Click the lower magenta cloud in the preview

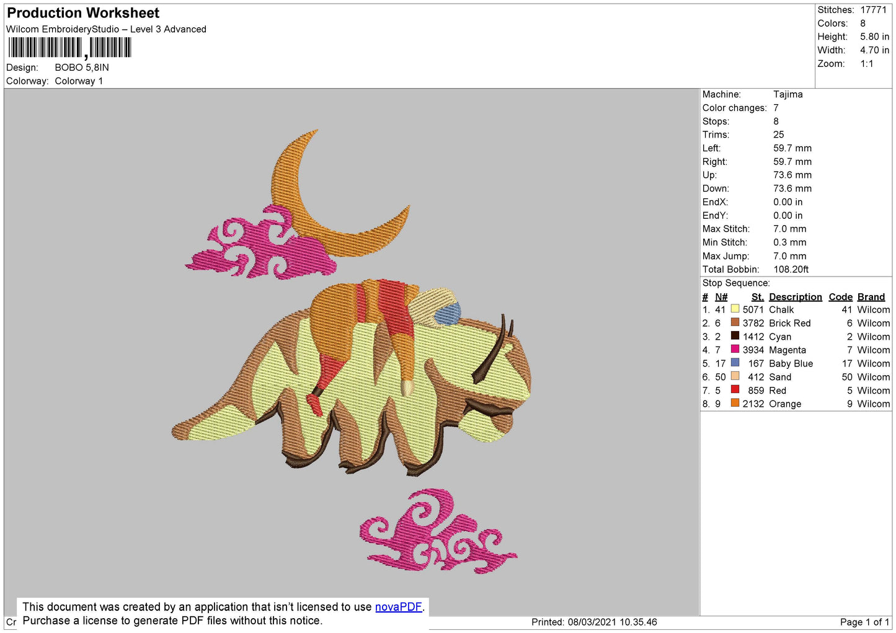438,530
